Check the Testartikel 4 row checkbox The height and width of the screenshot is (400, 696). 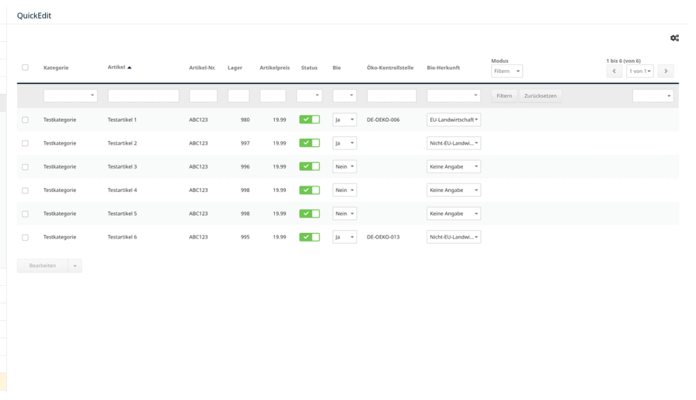(x=25, y=190)
